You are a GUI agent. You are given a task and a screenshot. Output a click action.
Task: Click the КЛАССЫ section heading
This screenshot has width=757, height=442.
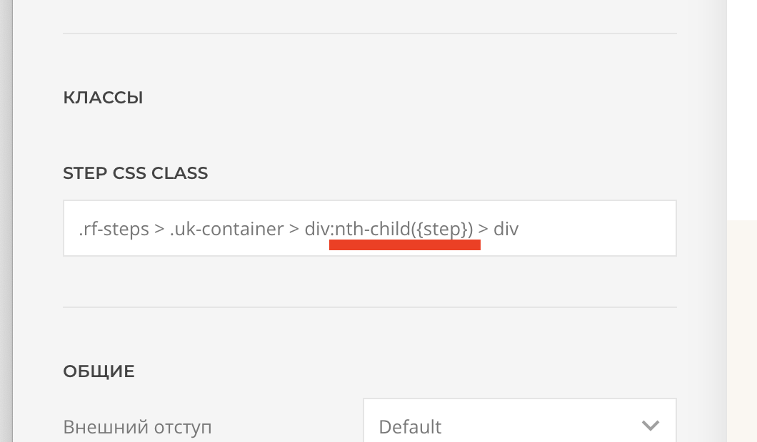pos(103,98)
